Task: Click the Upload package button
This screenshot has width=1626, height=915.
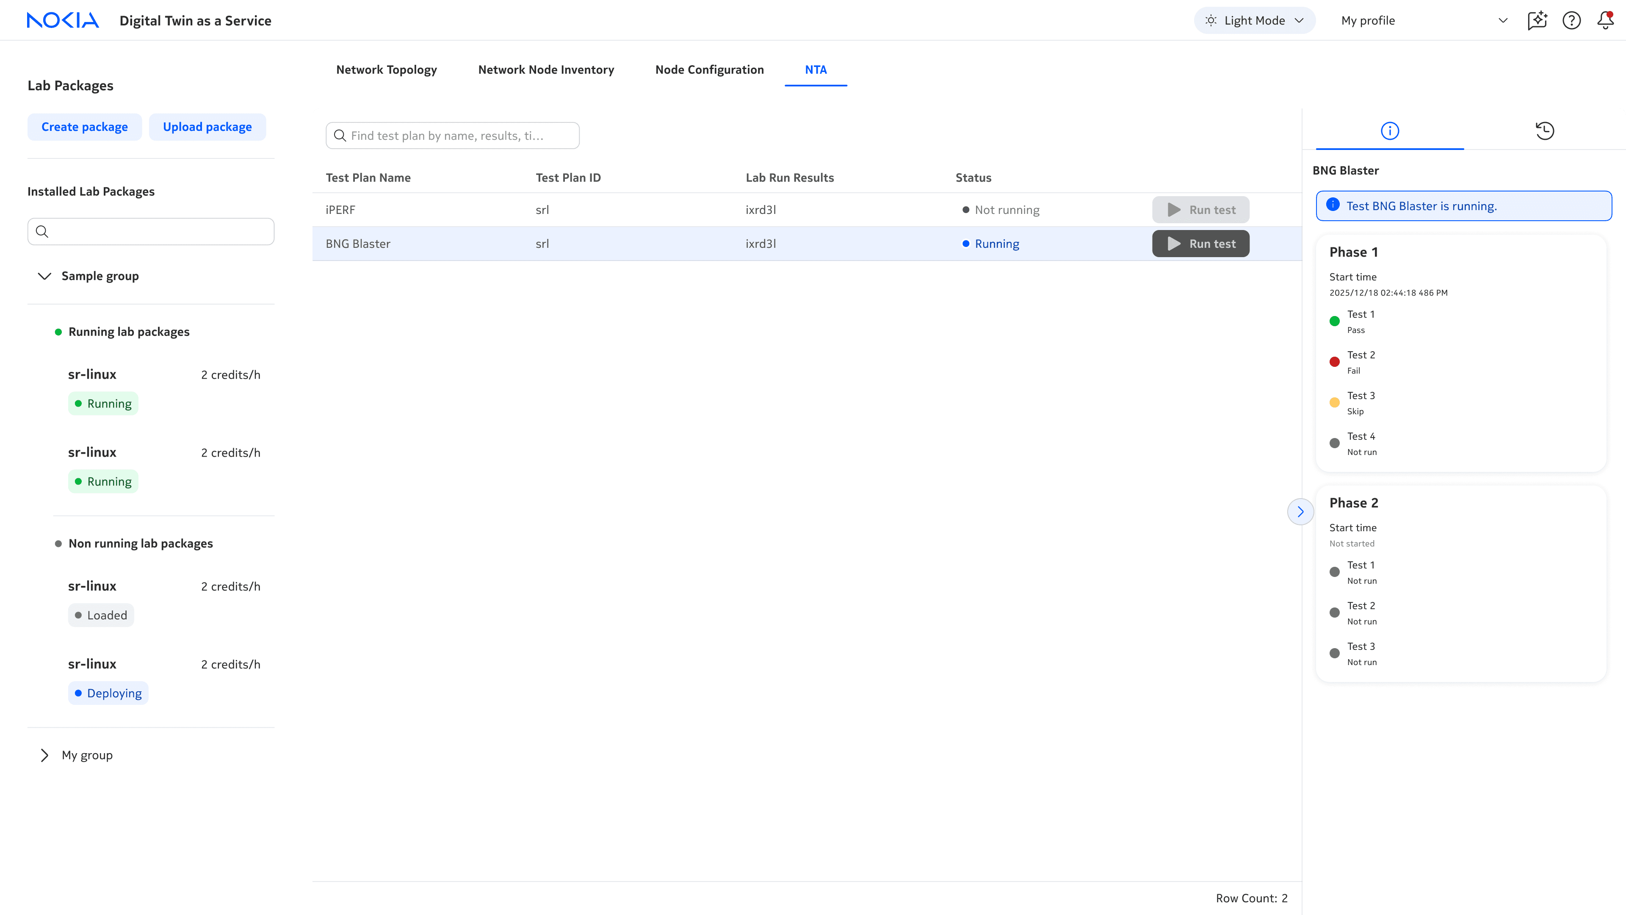Action: coord(207,127)
